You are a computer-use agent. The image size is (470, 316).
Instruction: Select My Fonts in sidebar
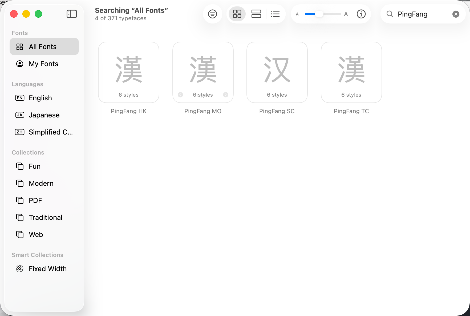(x=44, y=64)
